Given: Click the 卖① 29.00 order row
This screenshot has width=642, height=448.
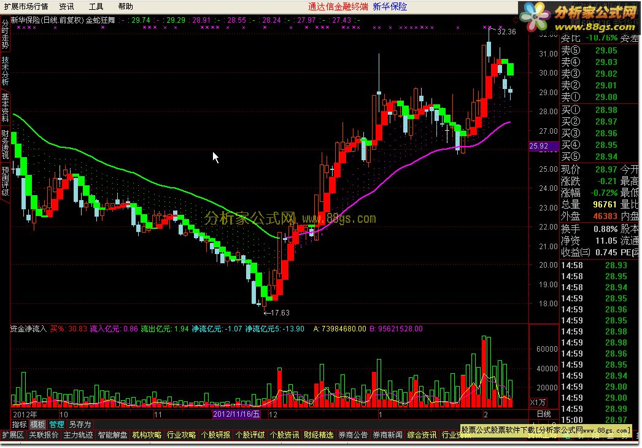Looking at the screenshot, I should (x=589, y=97).
